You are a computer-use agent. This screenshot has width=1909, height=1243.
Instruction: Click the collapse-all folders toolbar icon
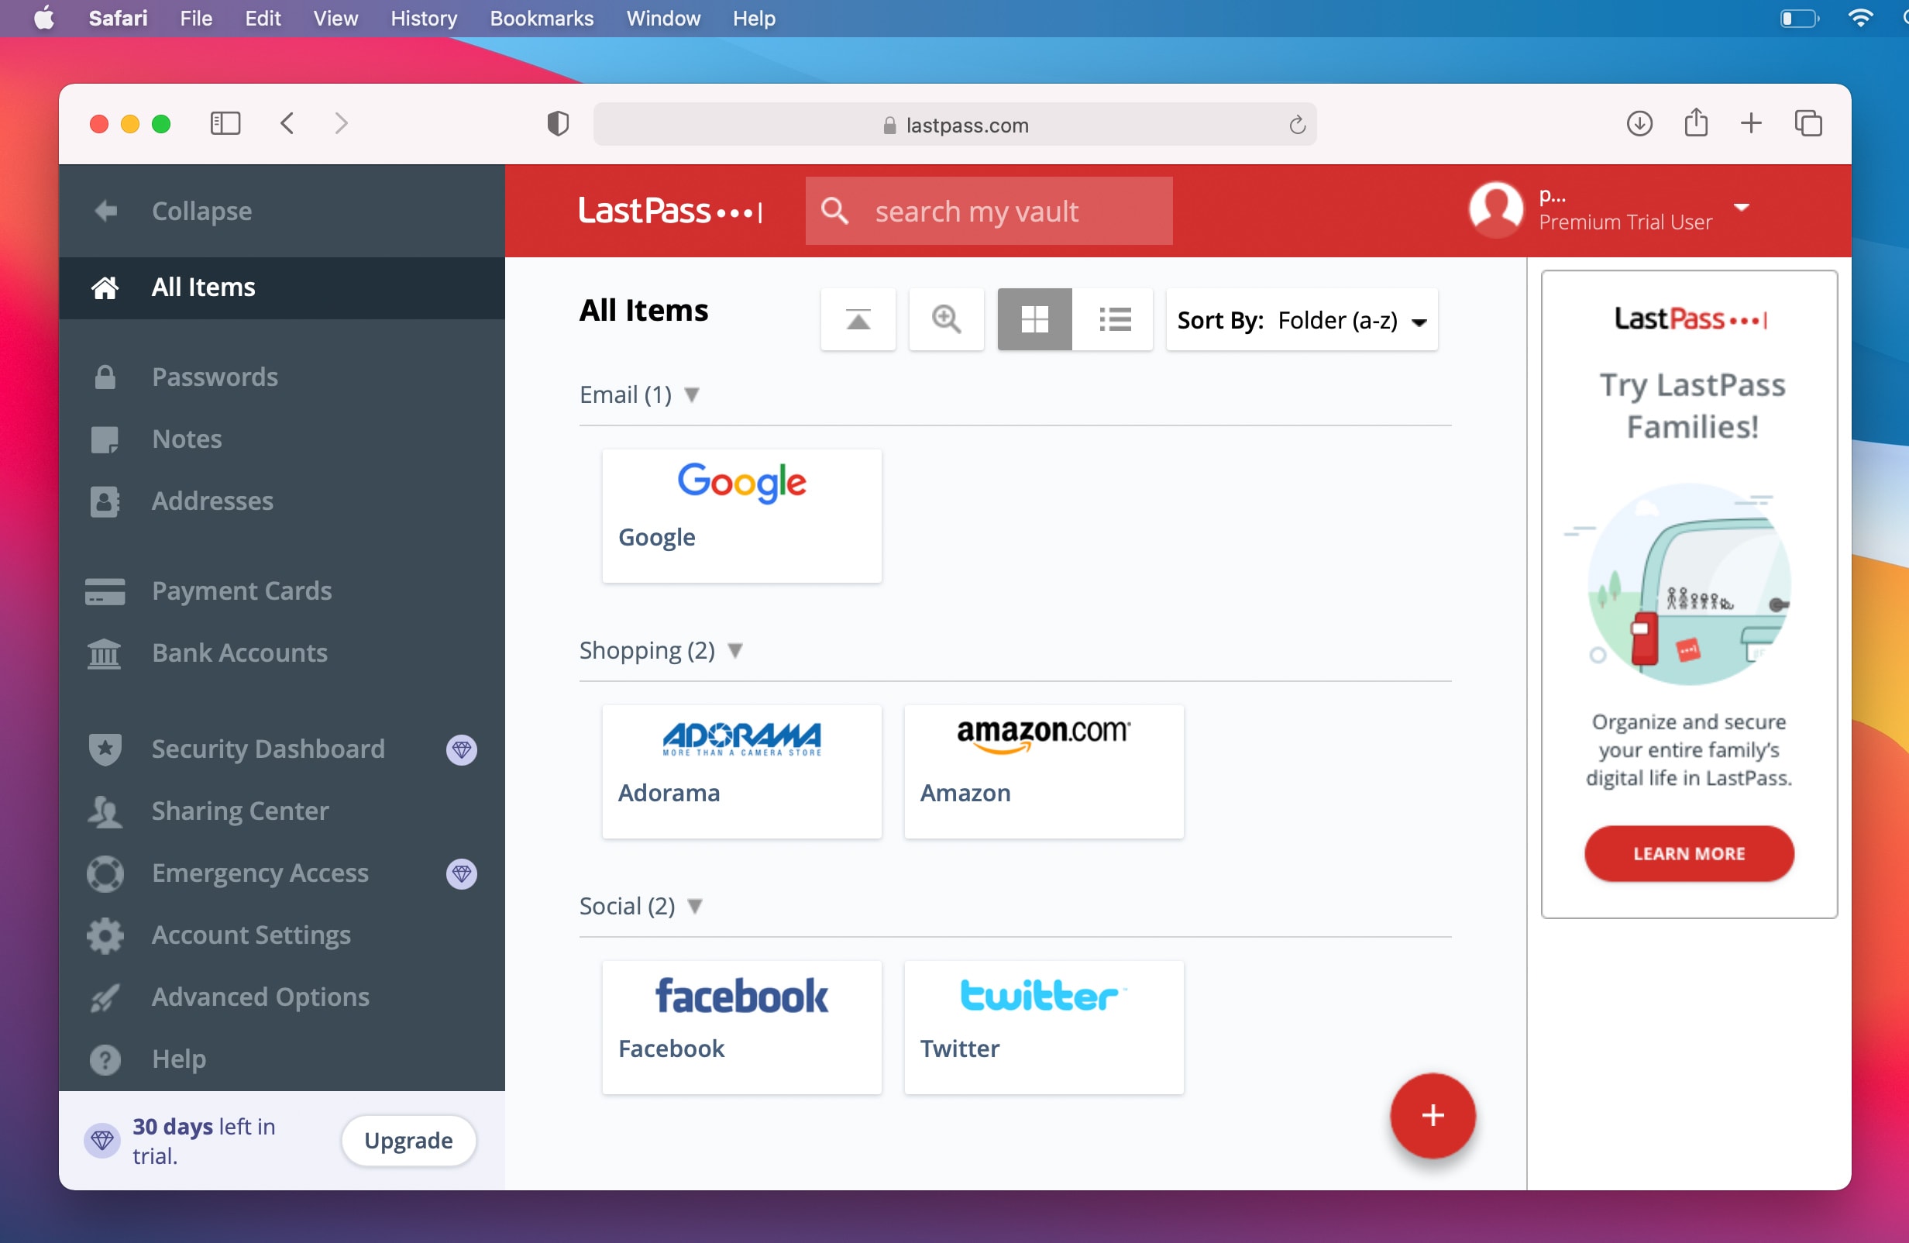858,320
